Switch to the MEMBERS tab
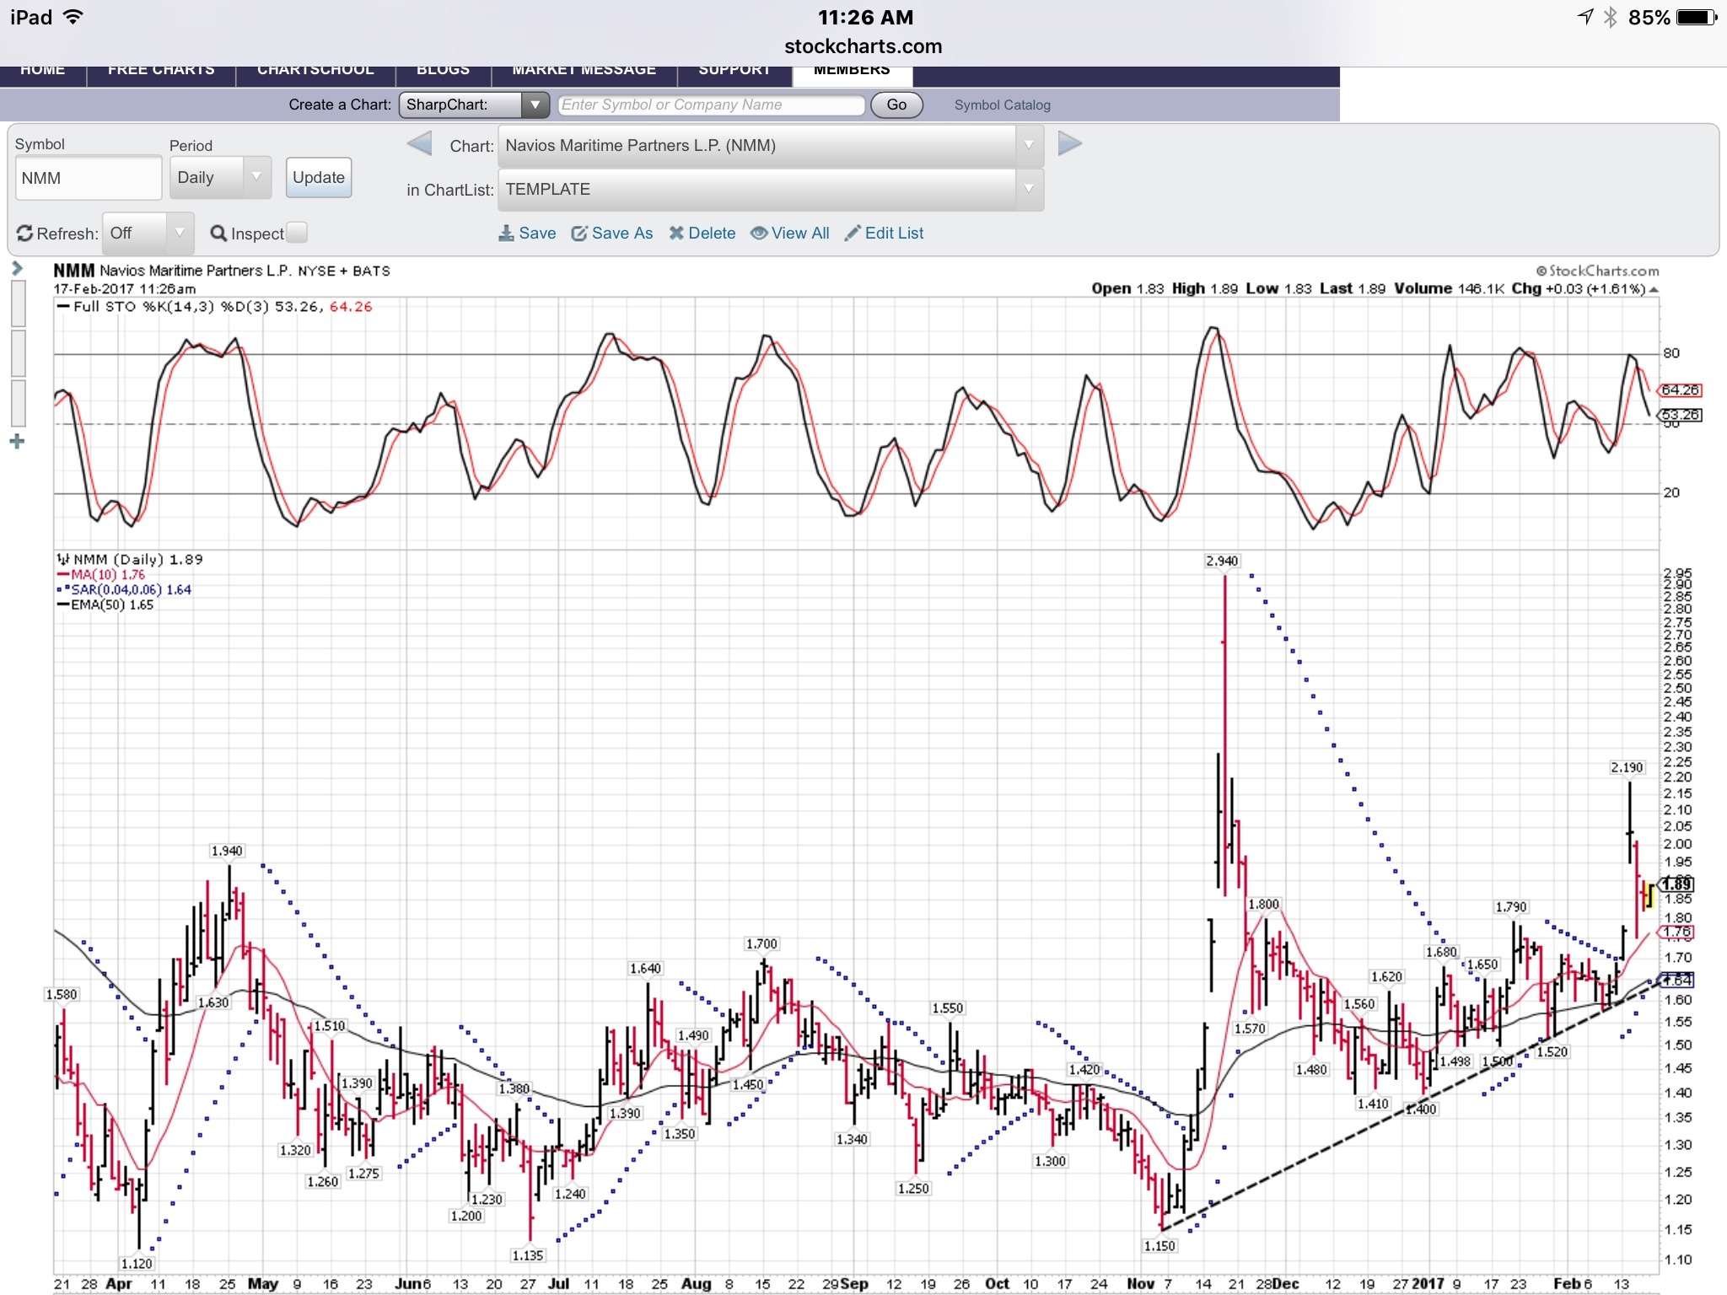1727x1295 pixels. (x=852, y=71)
